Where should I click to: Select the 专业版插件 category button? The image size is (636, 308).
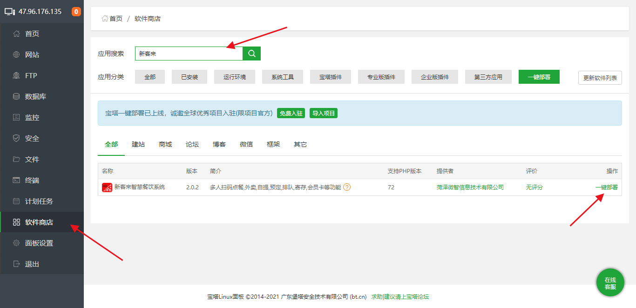(x=381, y=77)
